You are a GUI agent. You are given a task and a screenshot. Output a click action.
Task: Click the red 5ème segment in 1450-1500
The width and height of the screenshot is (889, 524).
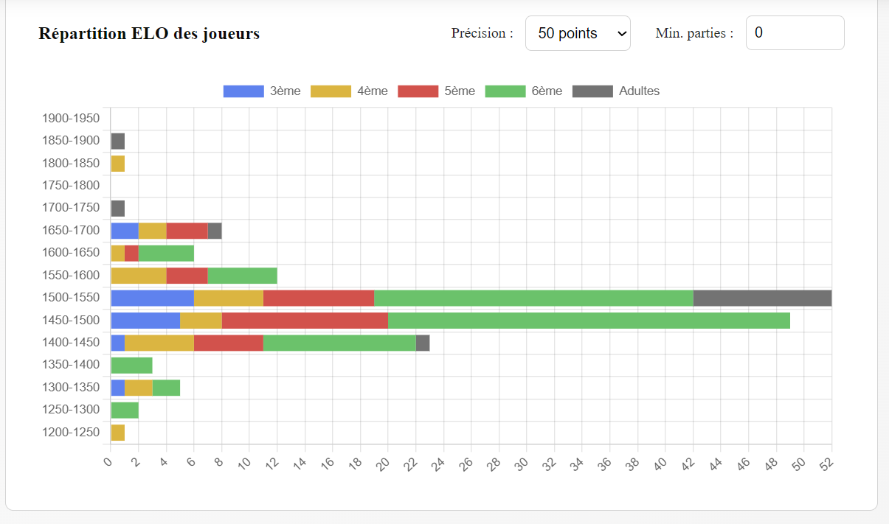tap(305, 320)
